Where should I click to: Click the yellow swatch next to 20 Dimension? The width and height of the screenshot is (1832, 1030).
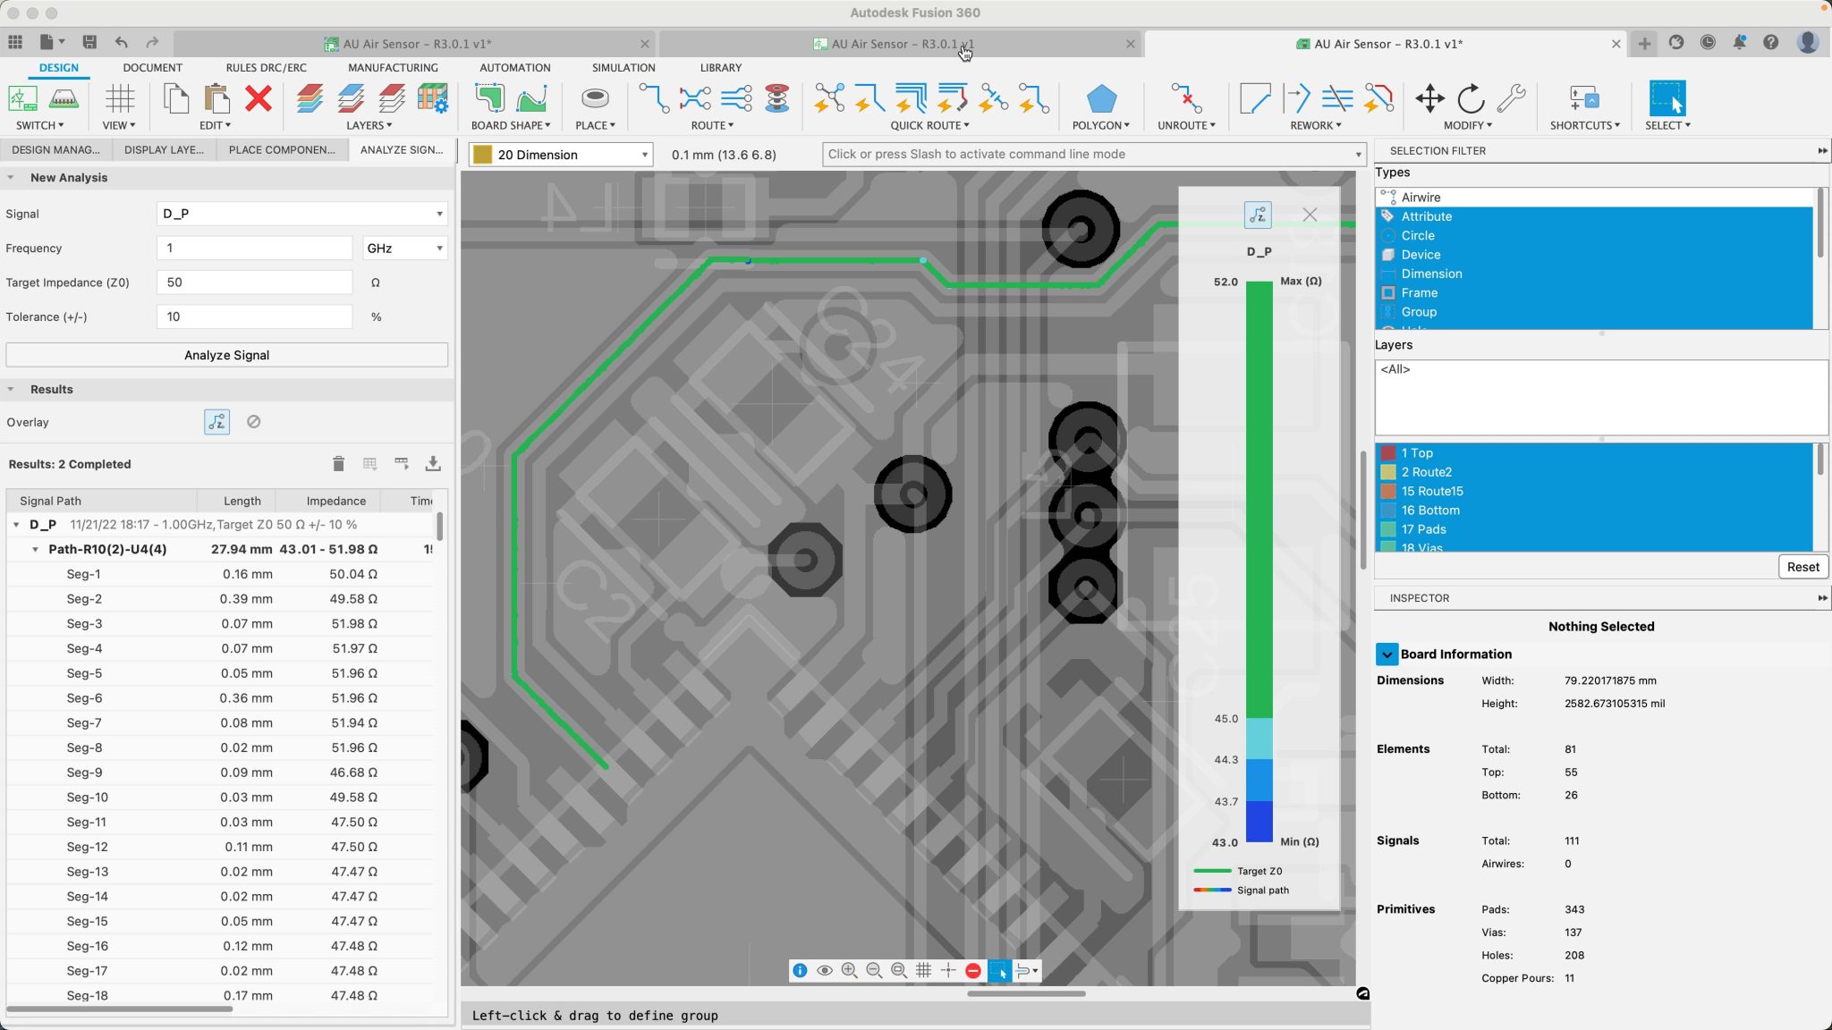483,154
